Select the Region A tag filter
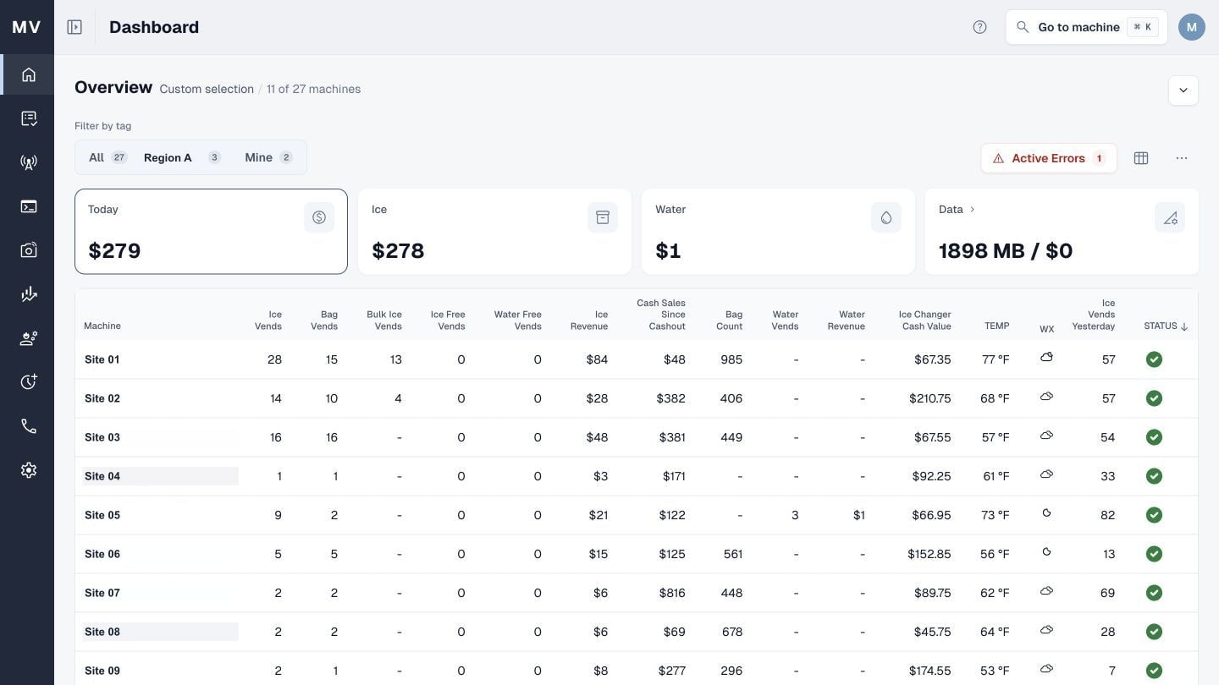 coord(182,157)
